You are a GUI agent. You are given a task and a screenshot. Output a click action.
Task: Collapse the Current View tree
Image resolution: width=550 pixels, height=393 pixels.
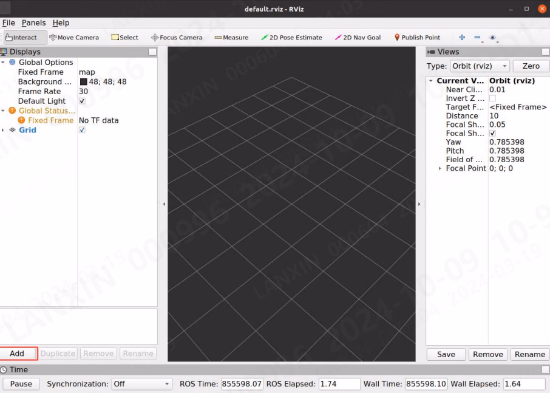pyautogui.click(x=431, y=81)
